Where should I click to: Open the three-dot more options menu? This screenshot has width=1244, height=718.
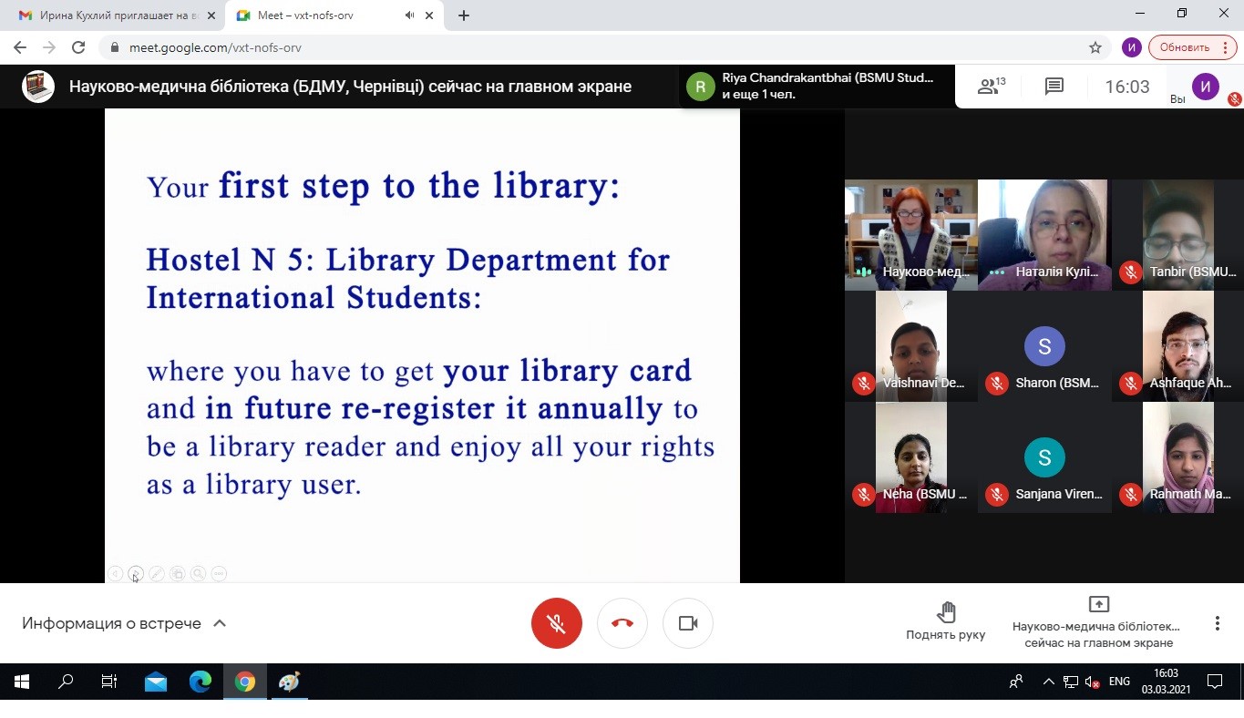[1217, 623]
